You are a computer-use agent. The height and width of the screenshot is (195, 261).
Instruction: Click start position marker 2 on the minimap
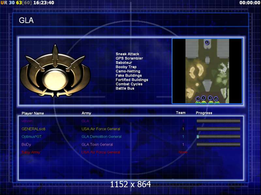tap(198, 99)
